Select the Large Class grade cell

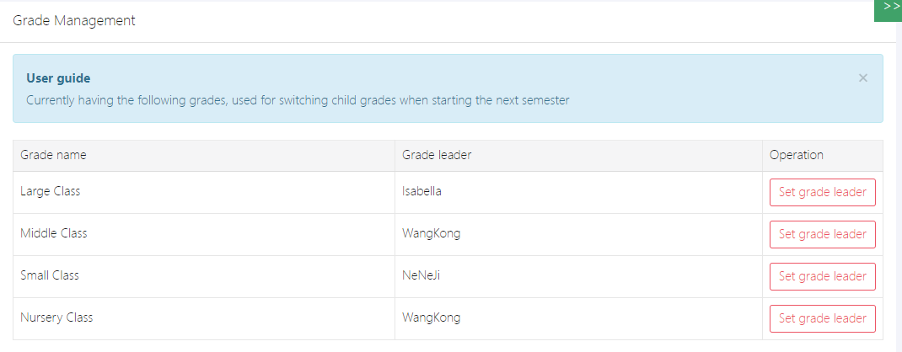point(51,191)
